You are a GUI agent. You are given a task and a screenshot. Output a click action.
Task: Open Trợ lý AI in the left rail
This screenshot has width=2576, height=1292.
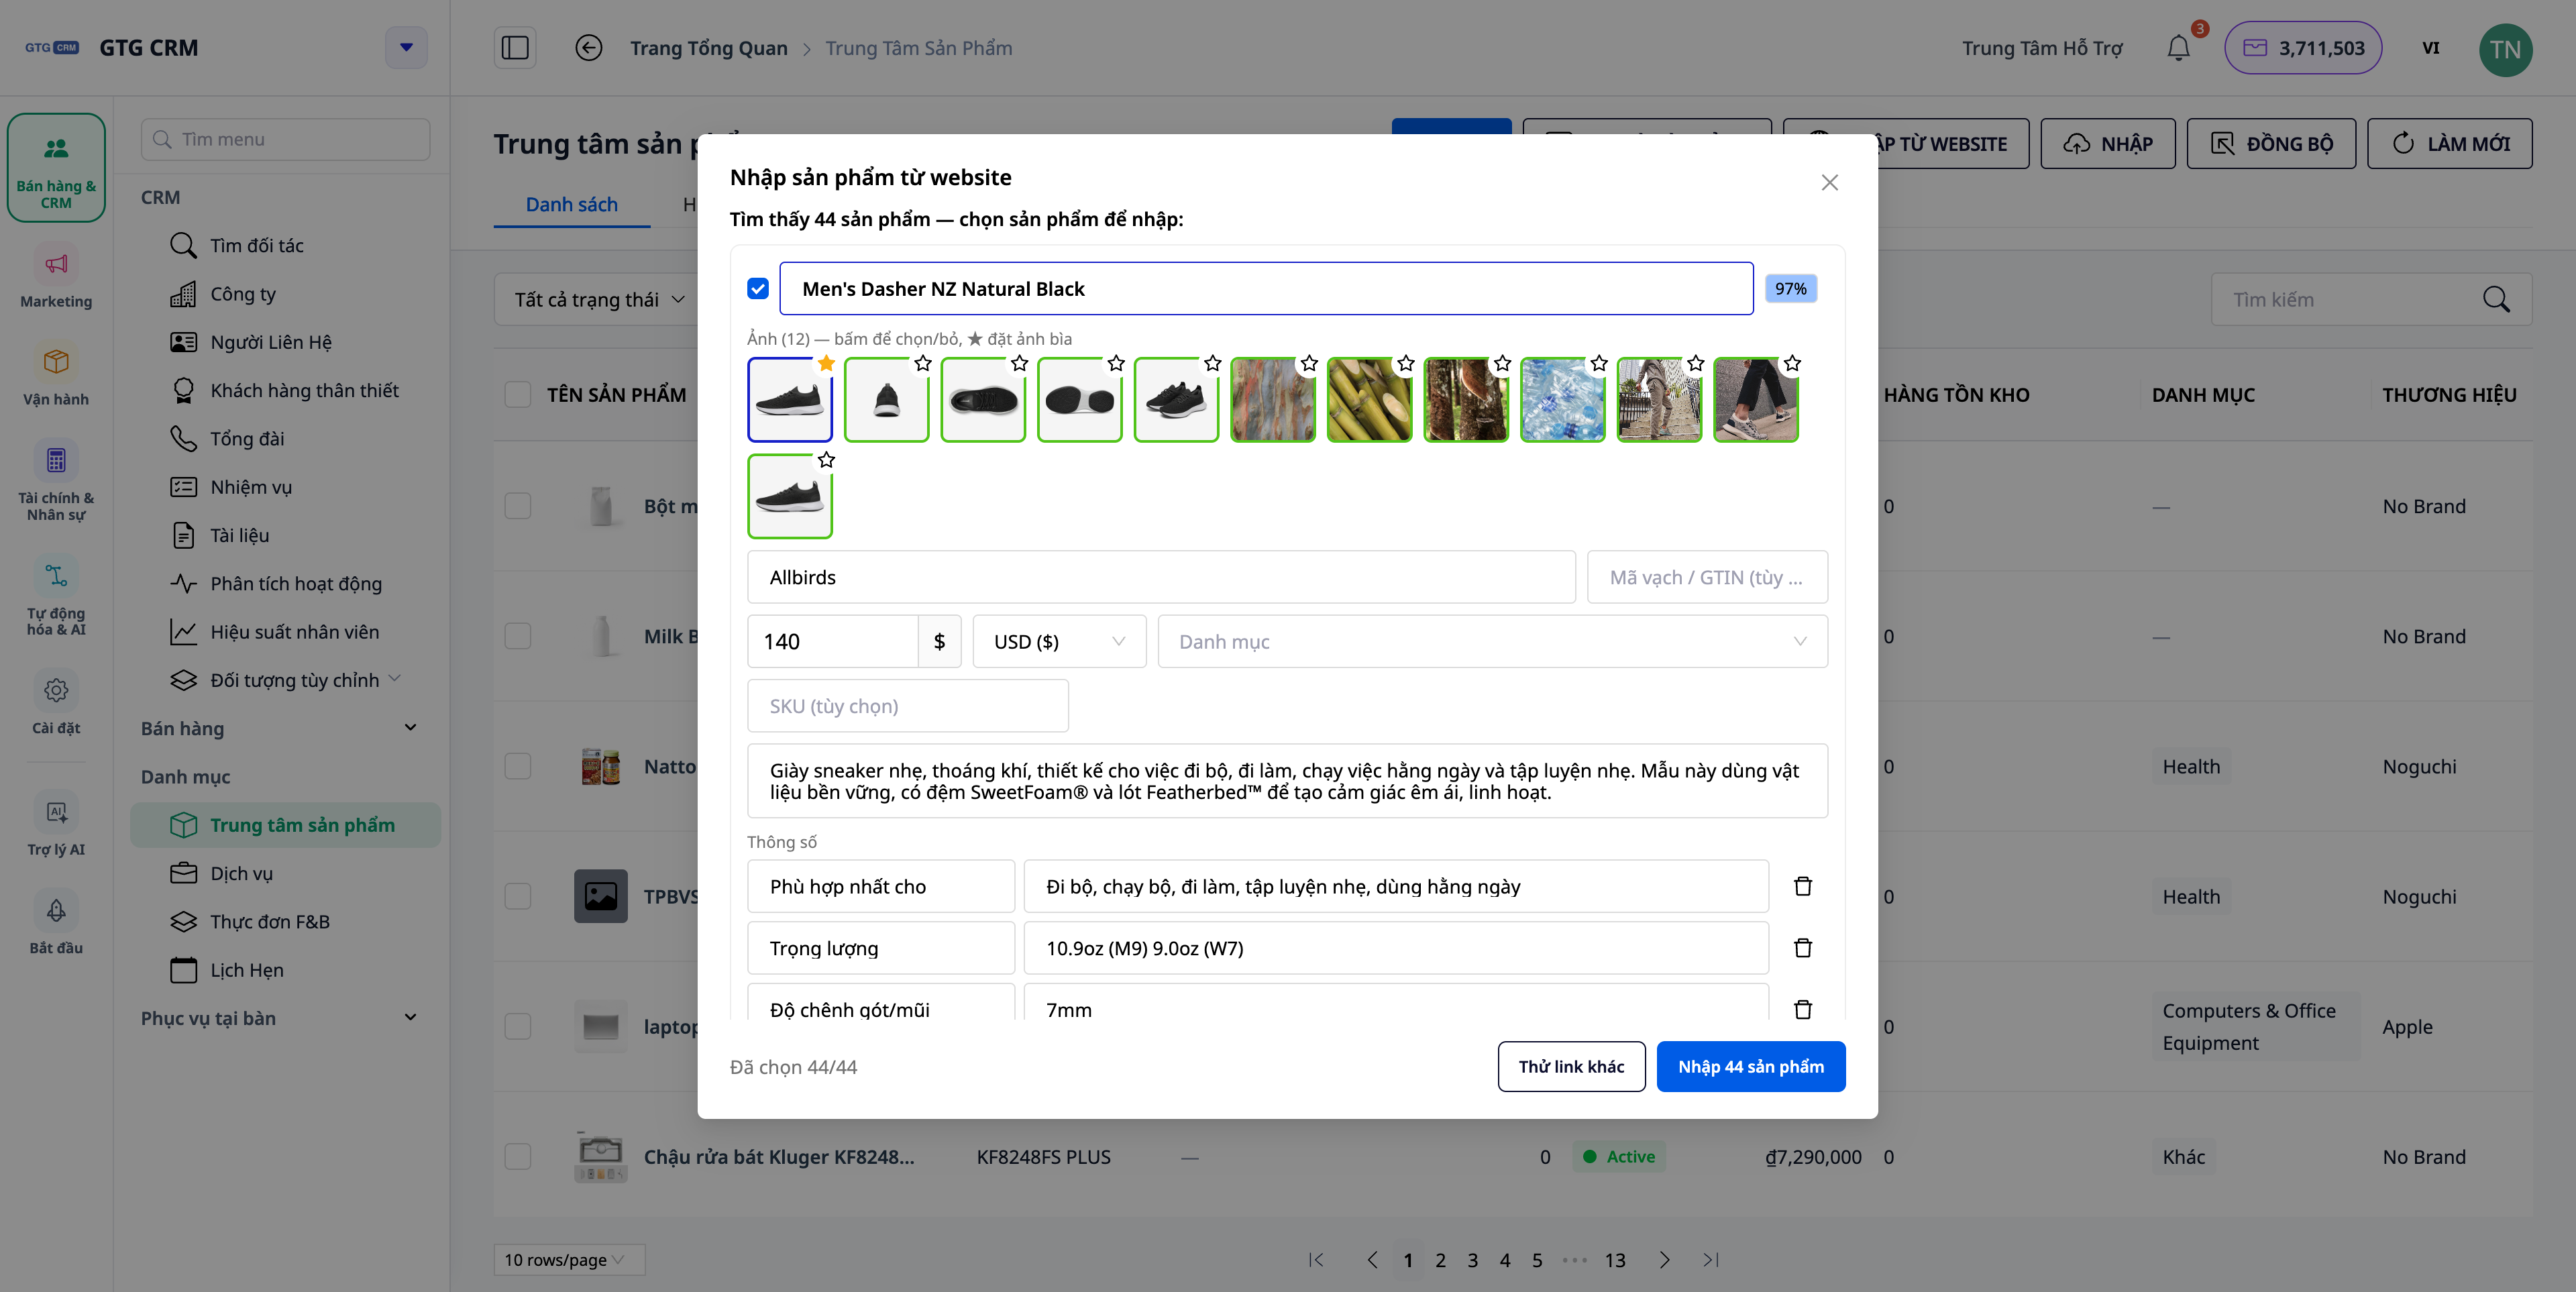(56, 824)
